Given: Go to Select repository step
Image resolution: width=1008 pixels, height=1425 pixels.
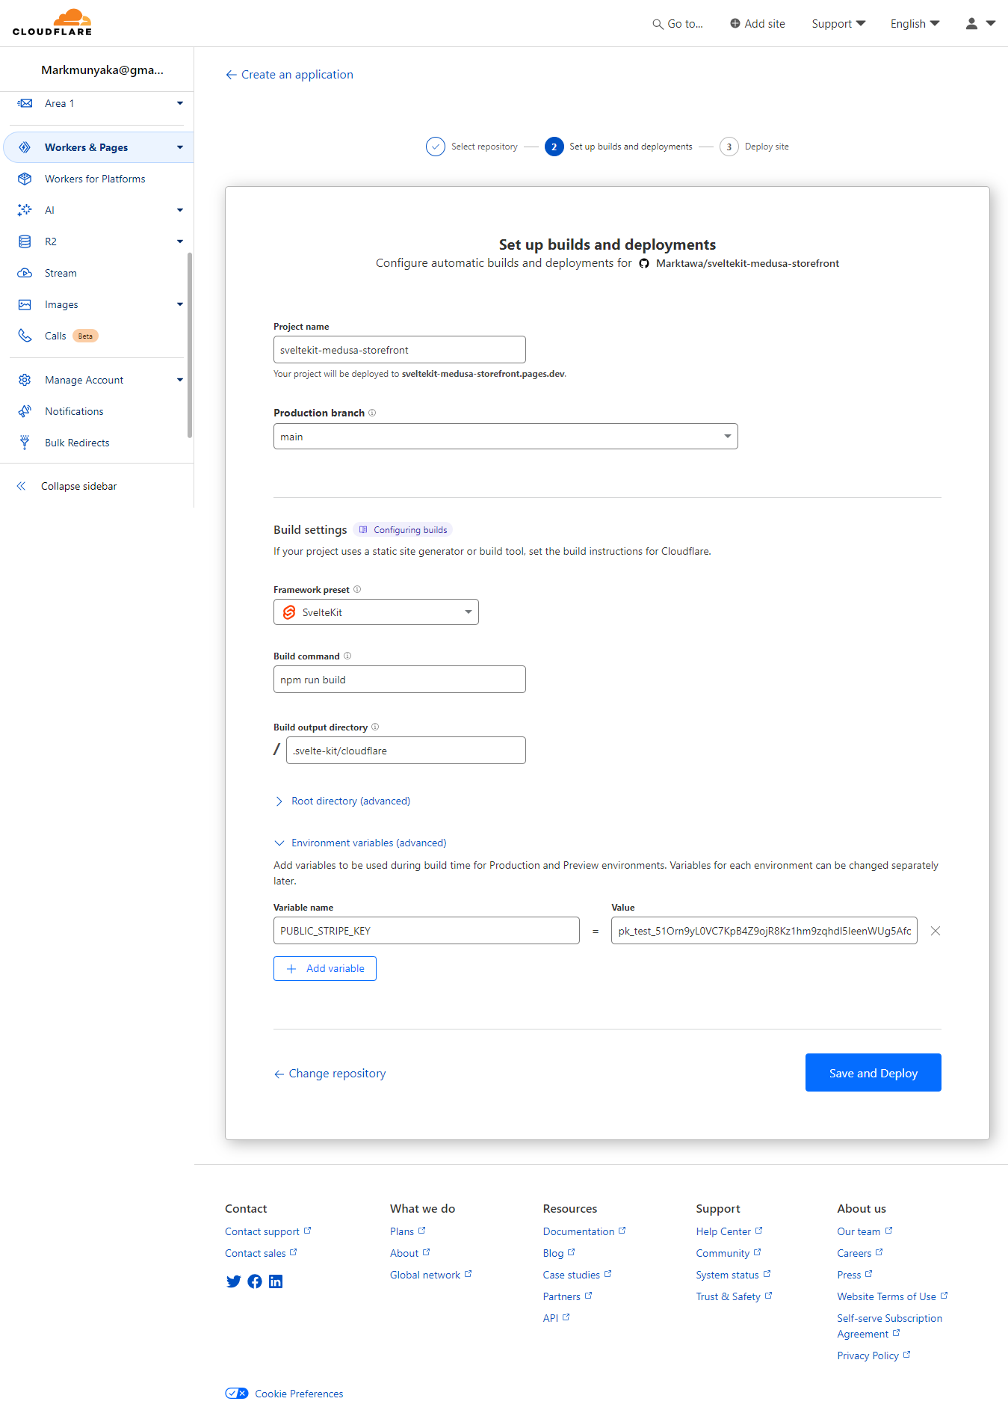Looking at the screenshot, I should (x=472, y=147).
